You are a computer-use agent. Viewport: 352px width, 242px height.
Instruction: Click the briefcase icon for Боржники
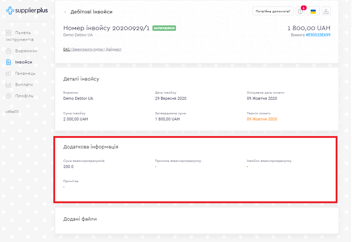9,51
